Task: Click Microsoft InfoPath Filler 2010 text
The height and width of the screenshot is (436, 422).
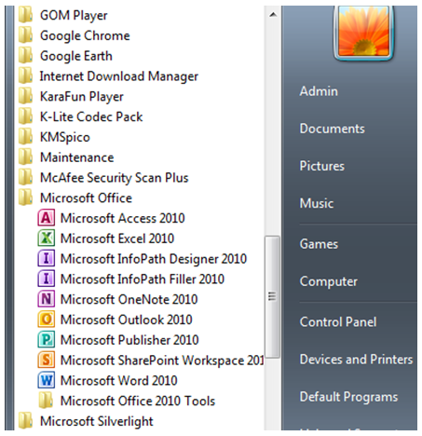Action: pos(143,279)
